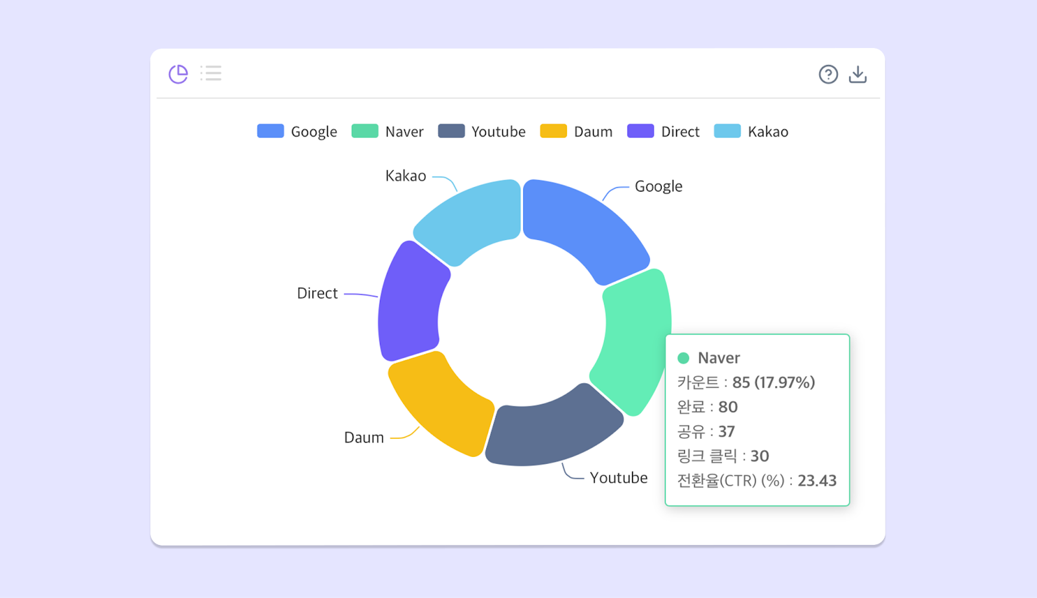Click the Google callout label beside chart
Image resolution: width=1037 pixels, height=598 pixels.
pyautogui.click(x=658, y=186)
